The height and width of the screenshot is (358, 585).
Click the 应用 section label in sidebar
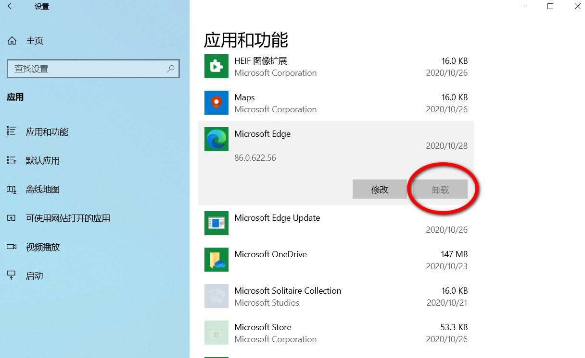[15, 97]
